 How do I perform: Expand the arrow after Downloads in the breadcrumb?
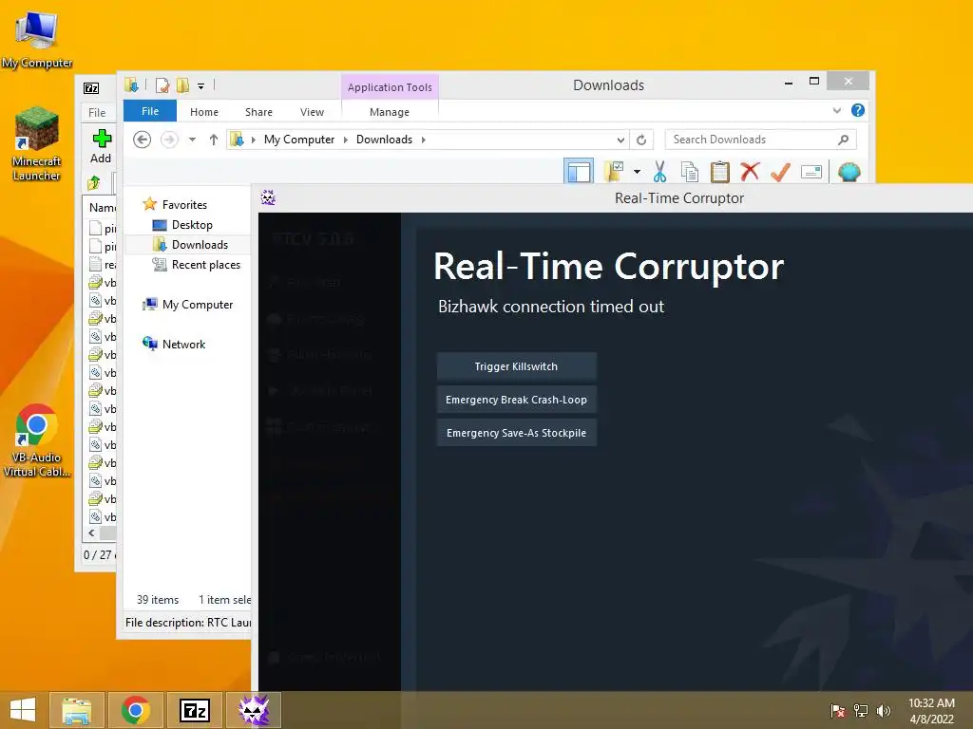coord(423,140)
